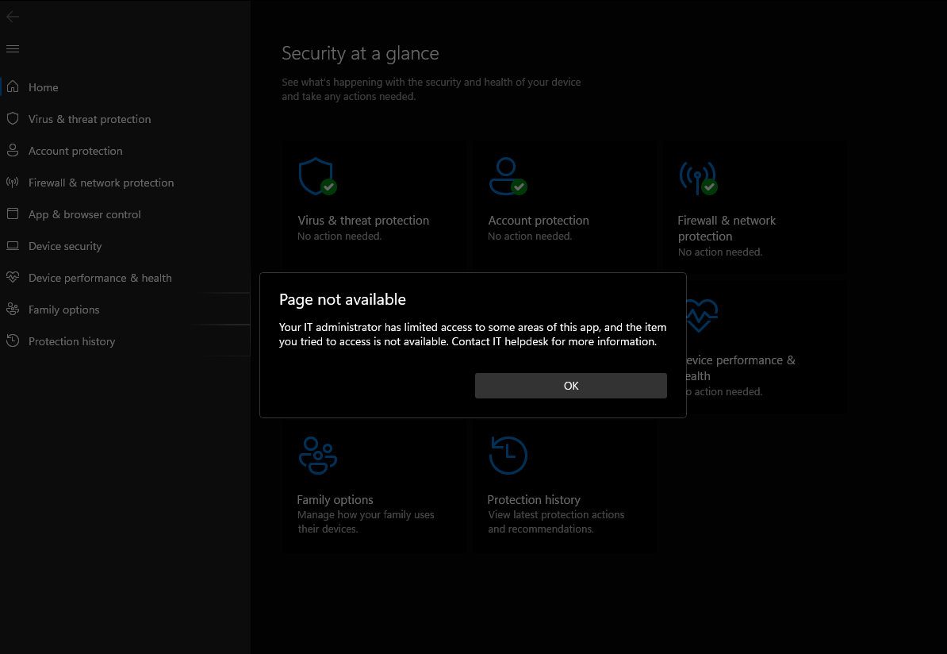Click the clock icon on Protection history card
This screenshot has height=654, width=947.
pos(508,455)
